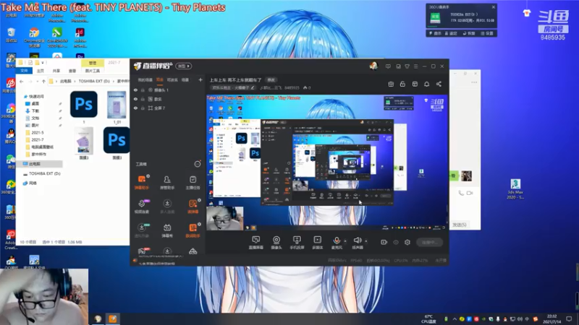This screenshot has height=325, width=579.
Task: Select the Photoshop file named 1 in Explorer
Action: click(x=84, y=107)
